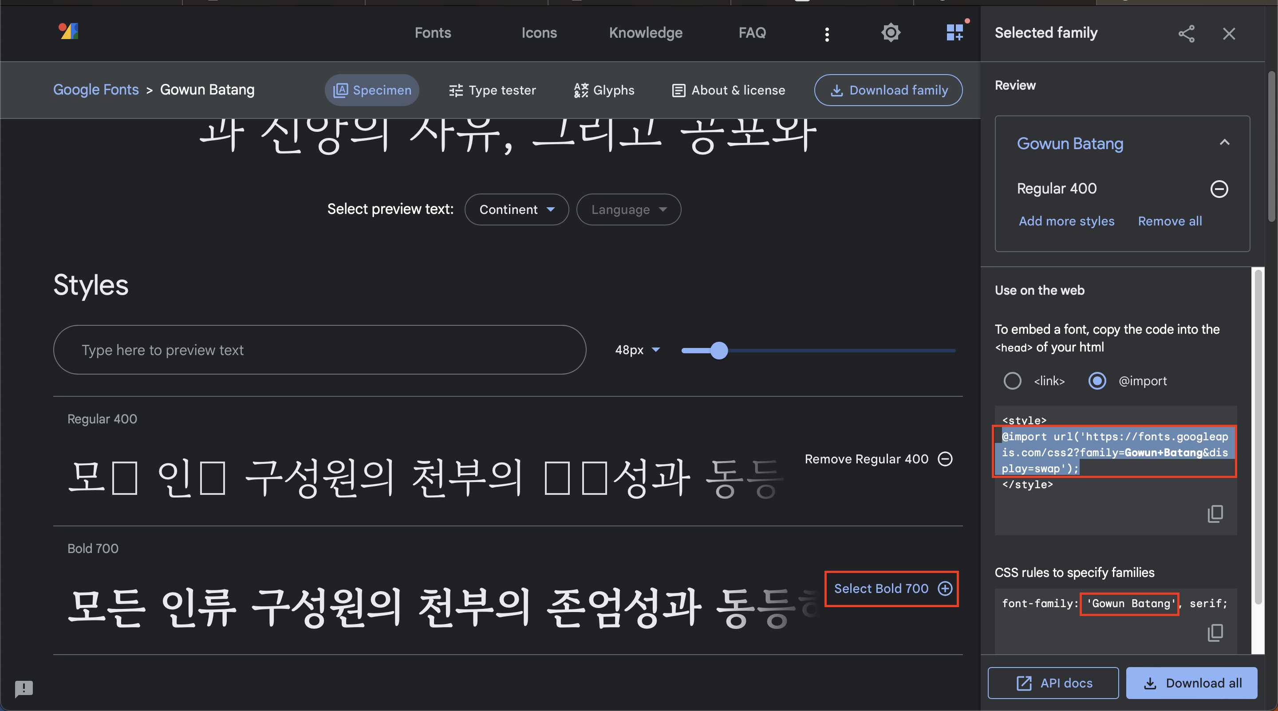Open API docs
The image size is (1278, 711).
click(1053, 683)
